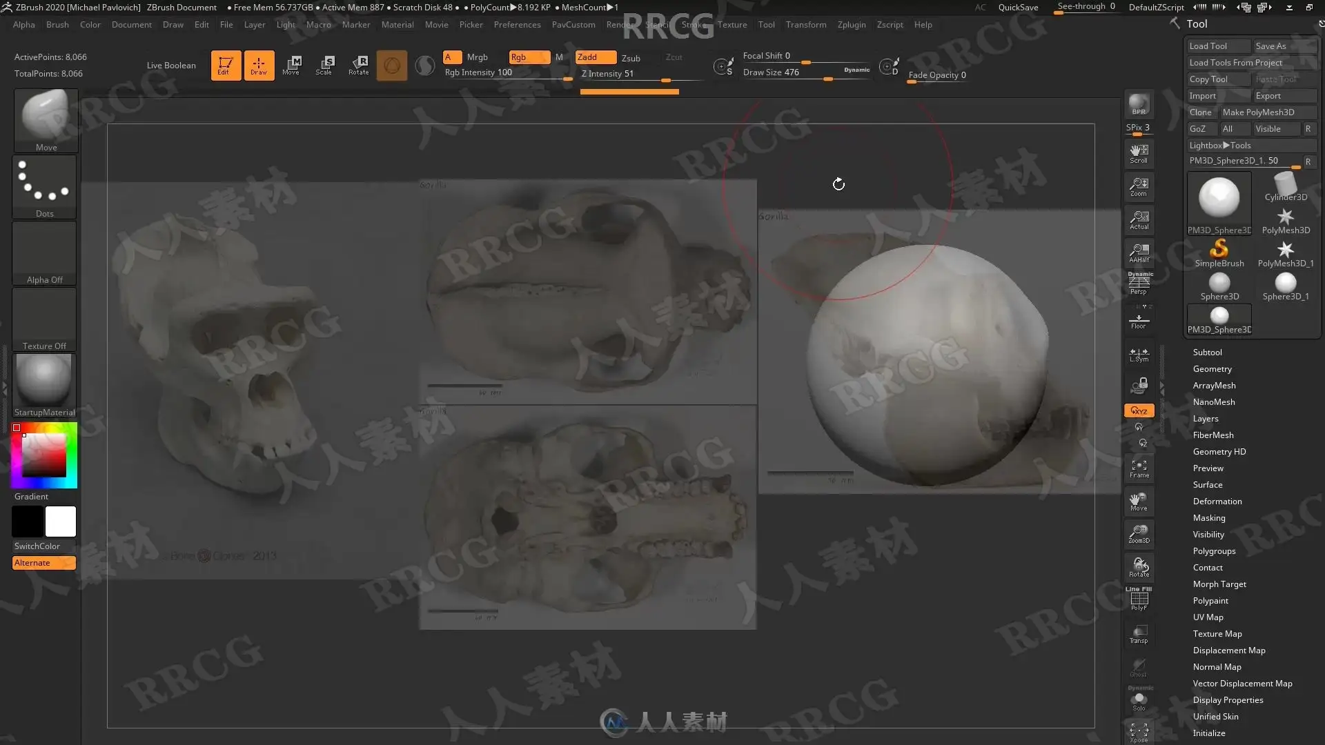This screenshot has width=1325, height=745.
Task: Toggle the Floor grid icon
Action: tap(1139, 321)
